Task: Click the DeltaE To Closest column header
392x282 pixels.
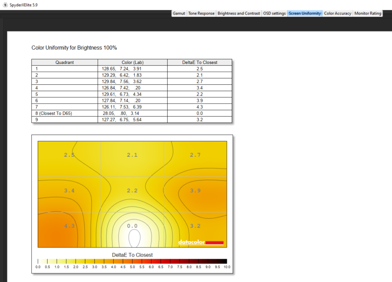Action: pos(199,62)
